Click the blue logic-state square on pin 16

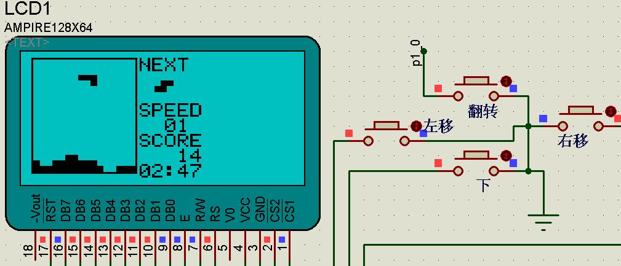pos(58,239)
